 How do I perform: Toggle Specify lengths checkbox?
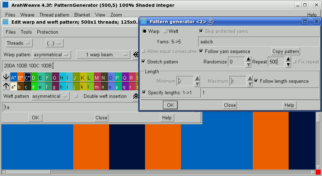[144, 92]
